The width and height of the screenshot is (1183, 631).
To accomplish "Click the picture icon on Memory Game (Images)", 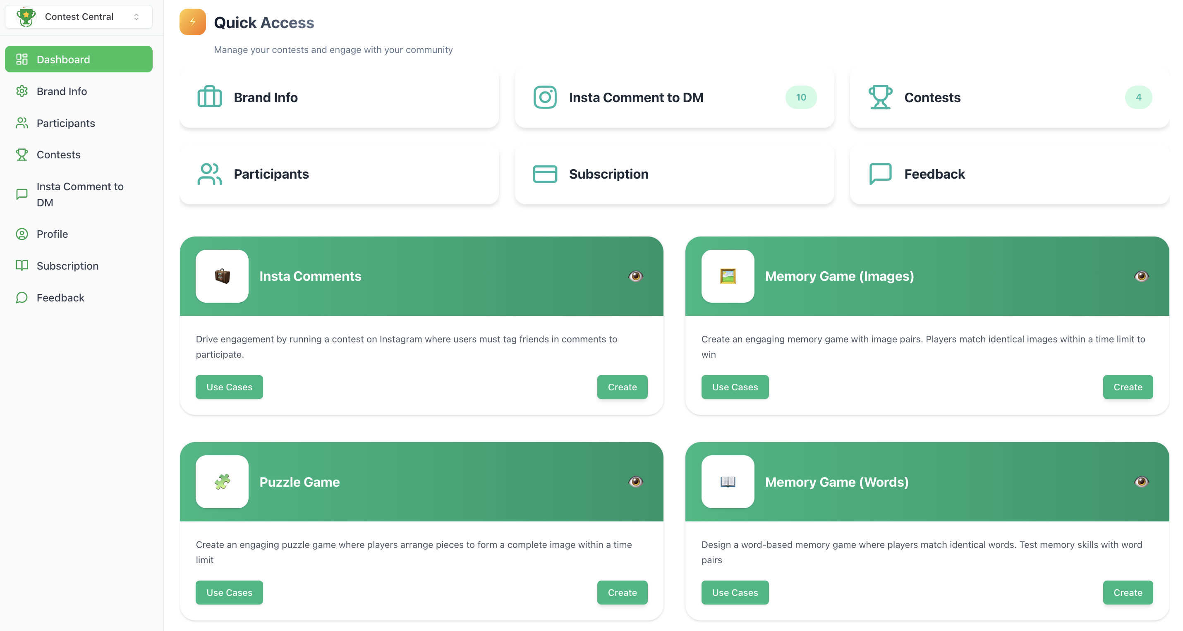I will 728,276.
